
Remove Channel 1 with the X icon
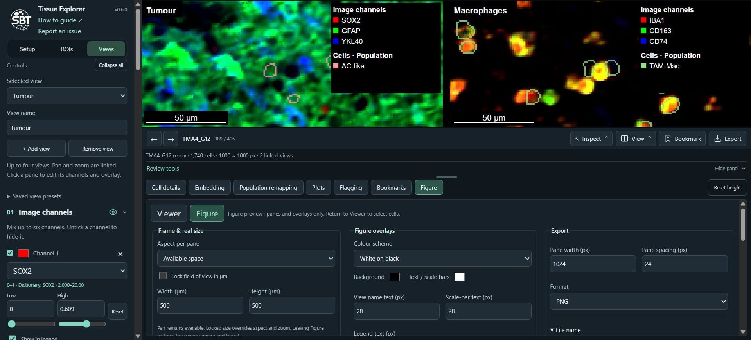pos(120,254)
